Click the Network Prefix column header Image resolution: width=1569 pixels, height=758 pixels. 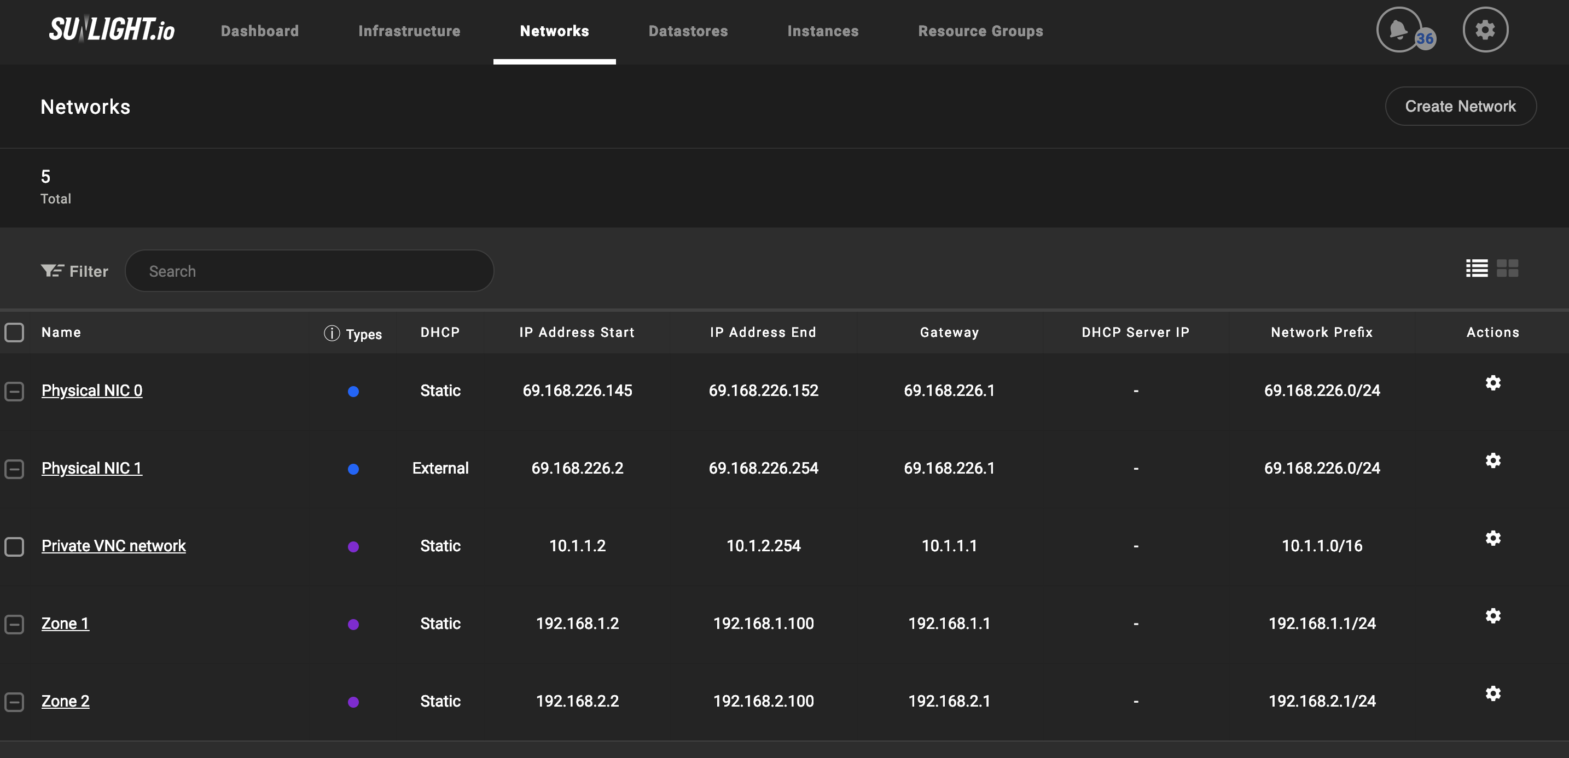[x=1322, y=333]
